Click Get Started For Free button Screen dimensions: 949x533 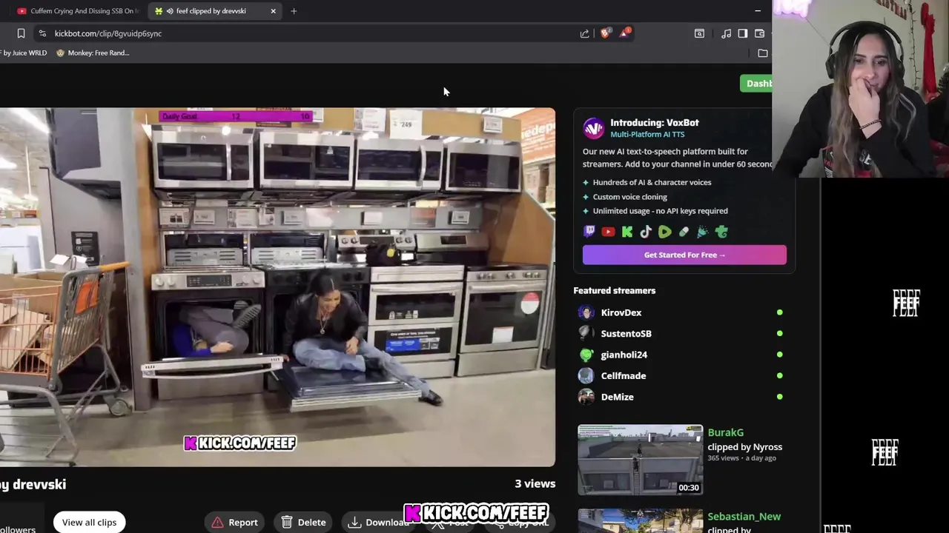coord(684,255)
